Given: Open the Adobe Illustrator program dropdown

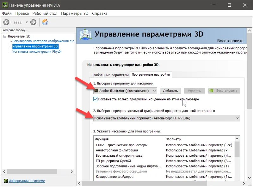Looking at the screenshot, I should point(125,91).
